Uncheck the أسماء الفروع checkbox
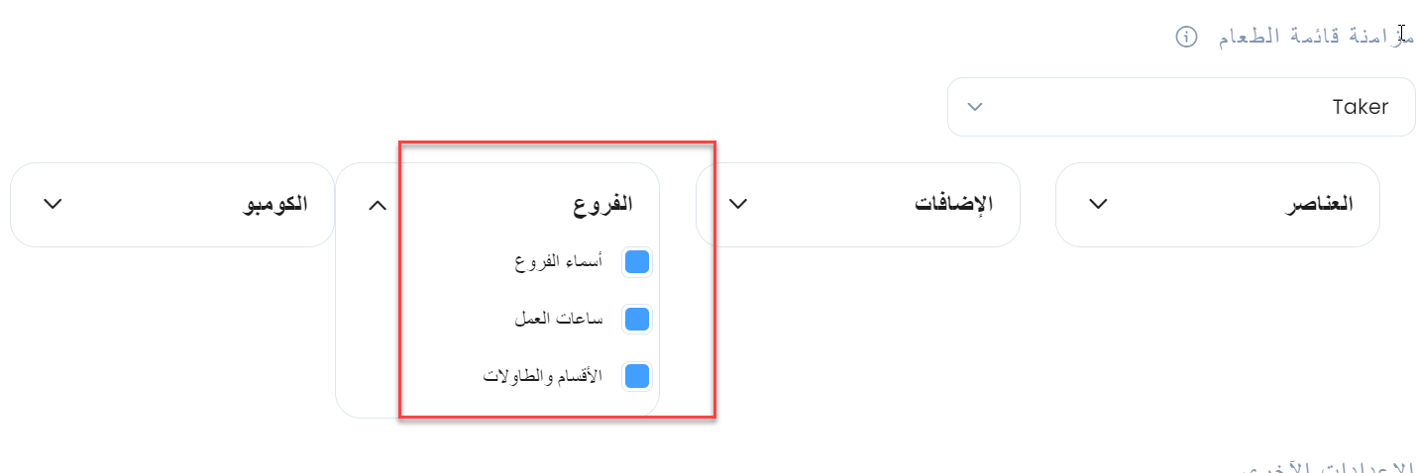The width and height of the screenshot is (1417, 473). coord(637,262)
